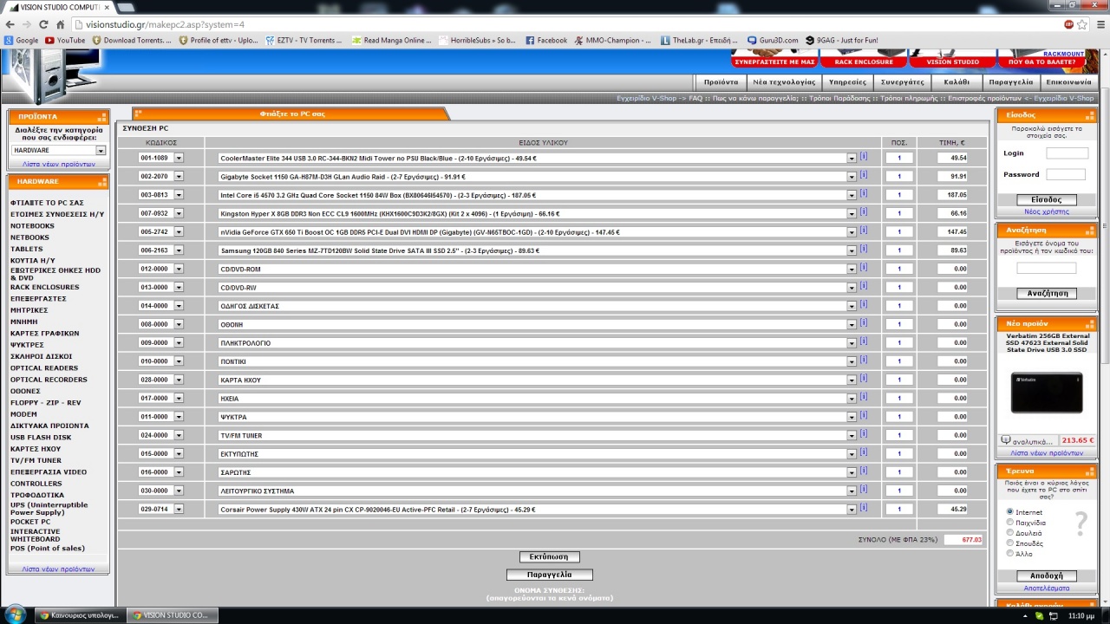This screenshot has height=624, width=1110.
Task: Click info icon for Kingston Hyper X row
Action: [x=864, y=212]
